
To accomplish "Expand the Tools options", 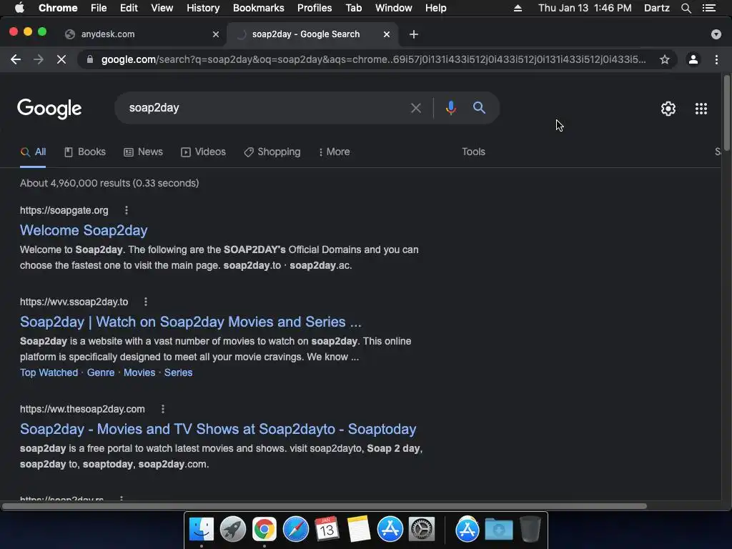I will pyautogui.click(x=473, y=152).
